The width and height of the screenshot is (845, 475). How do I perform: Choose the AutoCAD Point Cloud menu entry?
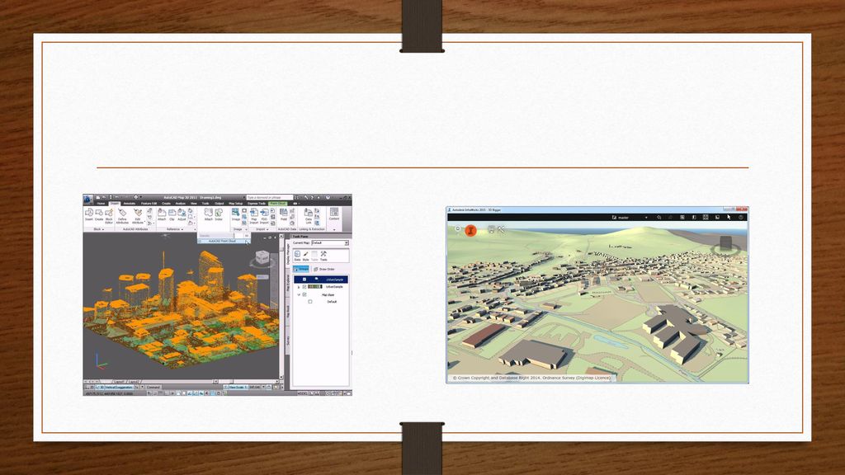(224, 242)
